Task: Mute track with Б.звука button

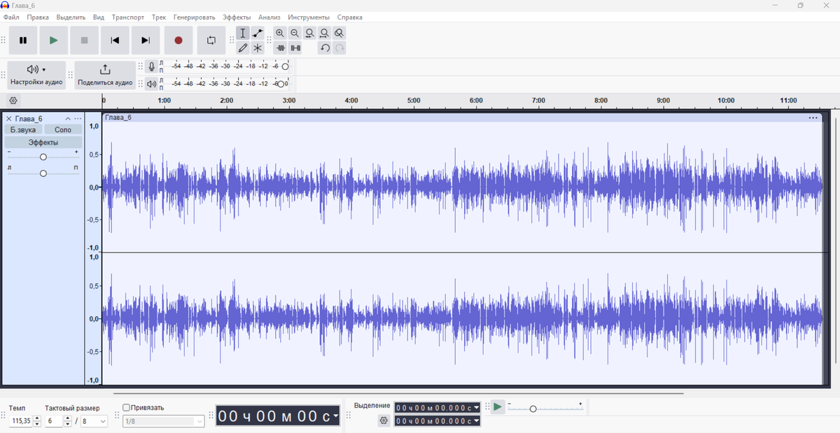Action: (23, 130)
